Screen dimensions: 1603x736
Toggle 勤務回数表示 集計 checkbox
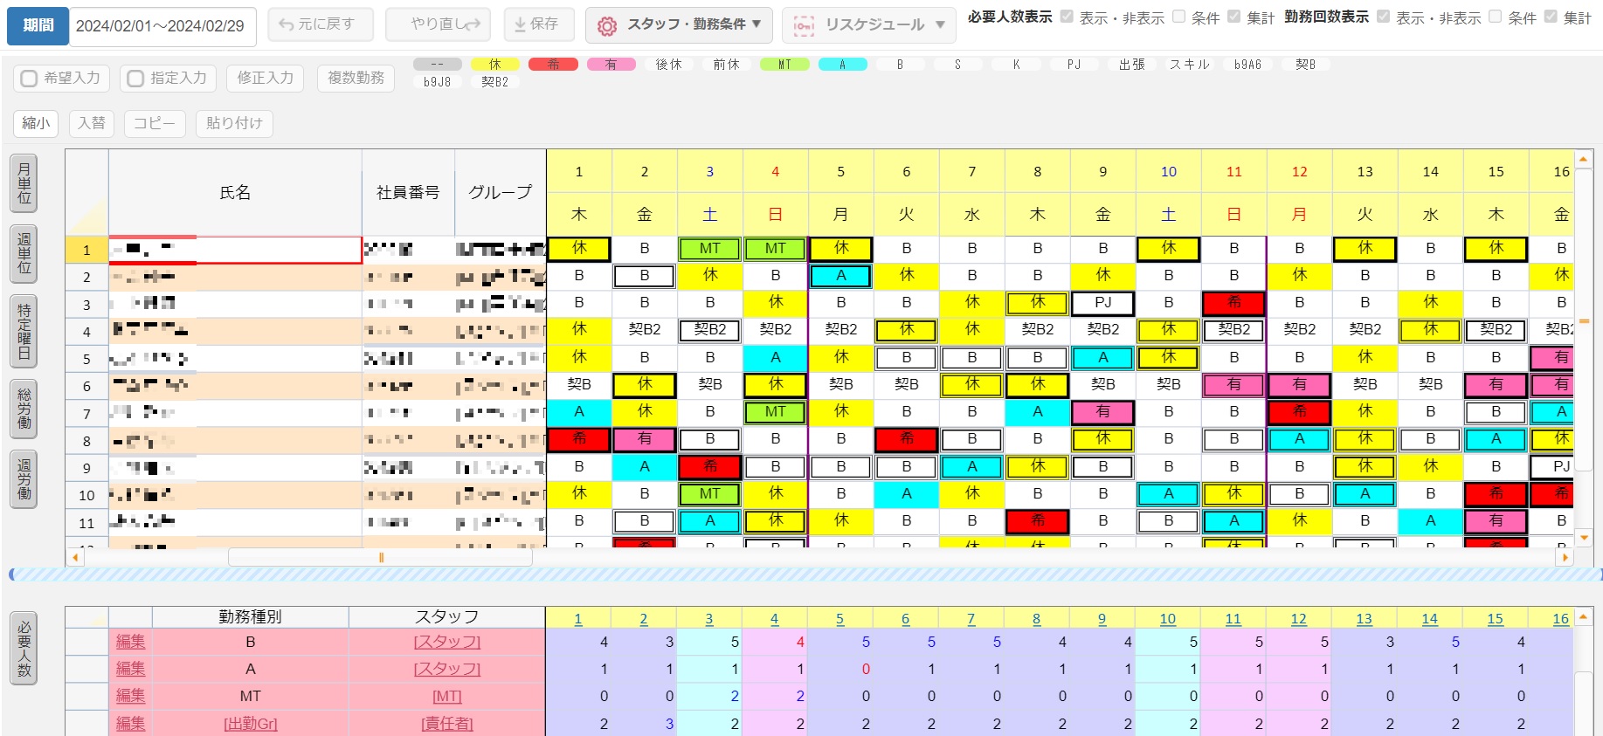(1551, 17)
